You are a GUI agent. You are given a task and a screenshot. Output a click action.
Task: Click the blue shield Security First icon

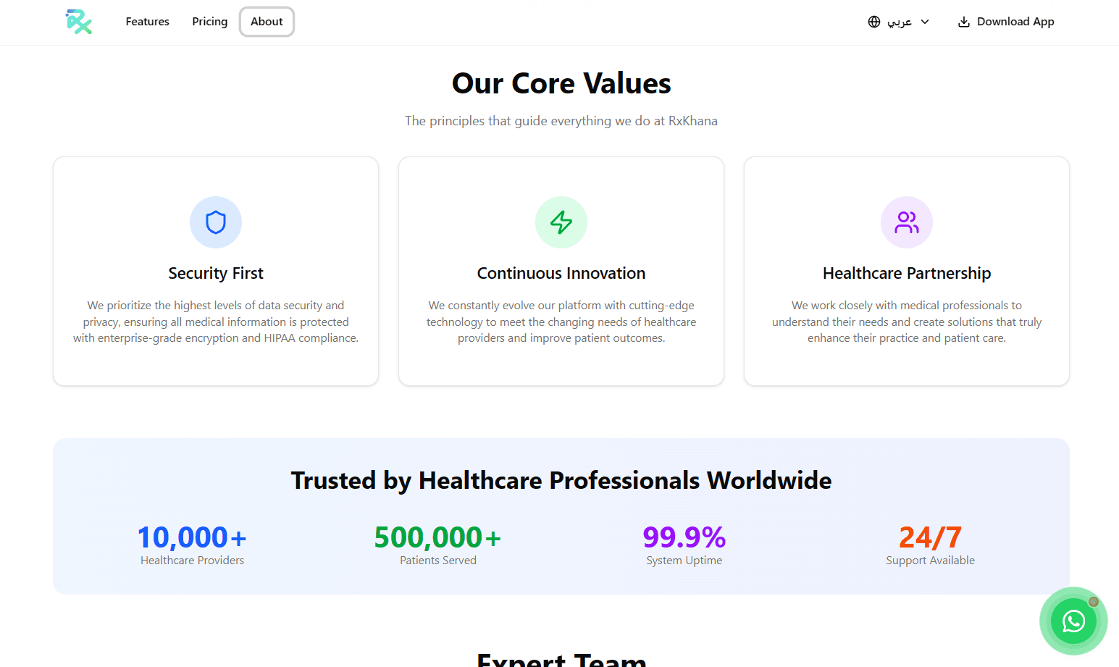216,222
